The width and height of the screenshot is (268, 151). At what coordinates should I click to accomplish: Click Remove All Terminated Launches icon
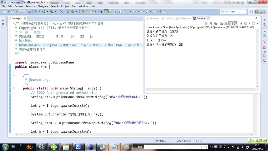(x=215, y=23)
